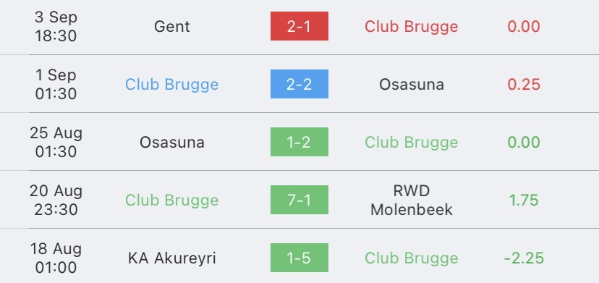Image resolution: width=599 pixels, height=283 pixels.
Task: Open Club Brugge in the 1-2 match
Action: tap(412, 143)
